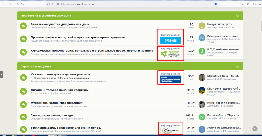The image size is (262, 136).
Task: Open latest post Мощун: за та проти
Action: click(x=219, y=24)
